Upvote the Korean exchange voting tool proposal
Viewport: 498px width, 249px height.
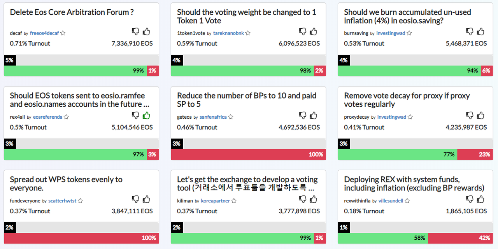click(313, 199)
